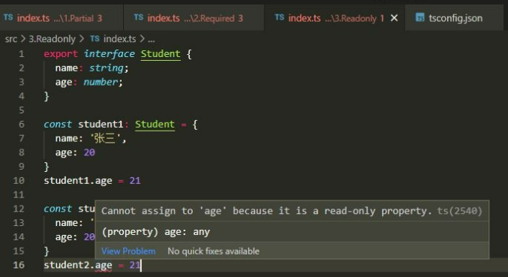Click the ts(2540) error code
The image size is (508, 277).
point(459,211)
